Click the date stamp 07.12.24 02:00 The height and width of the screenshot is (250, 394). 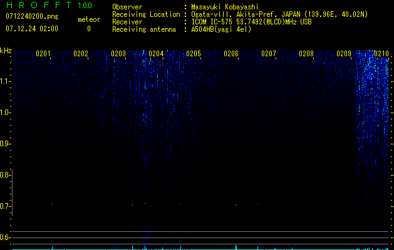click(32, 29)
